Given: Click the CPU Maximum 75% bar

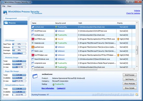Looking at the screenshot, I should click(x=19, y=53).
